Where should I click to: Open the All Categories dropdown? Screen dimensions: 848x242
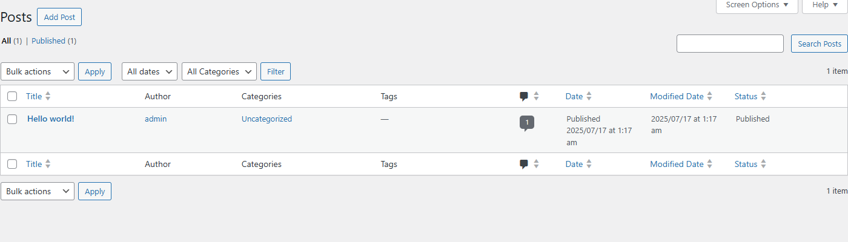pos(219,71)
